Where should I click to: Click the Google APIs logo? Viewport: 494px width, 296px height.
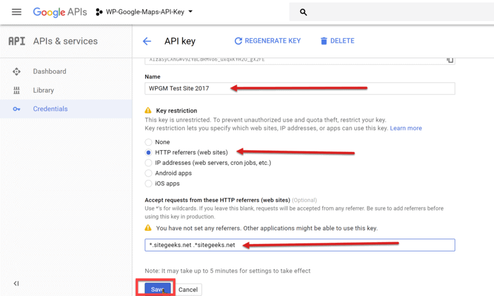point(60,12)
